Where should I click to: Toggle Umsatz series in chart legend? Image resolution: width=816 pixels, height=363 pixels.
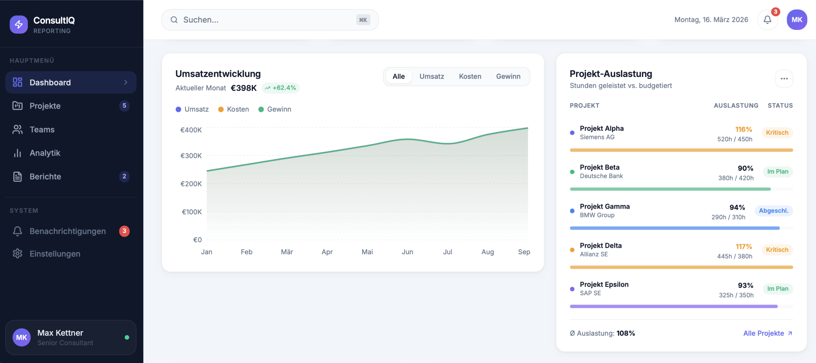[192, 109]
